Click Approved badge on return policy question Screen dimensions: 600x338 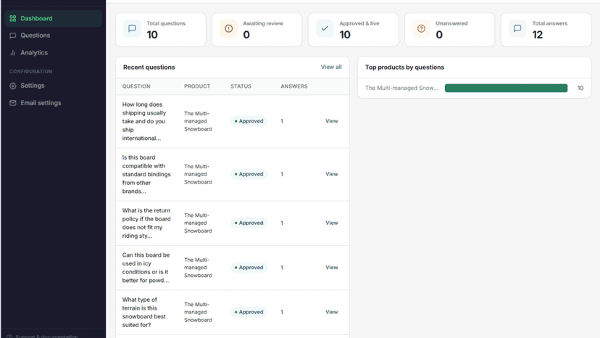tap(249, 223)
